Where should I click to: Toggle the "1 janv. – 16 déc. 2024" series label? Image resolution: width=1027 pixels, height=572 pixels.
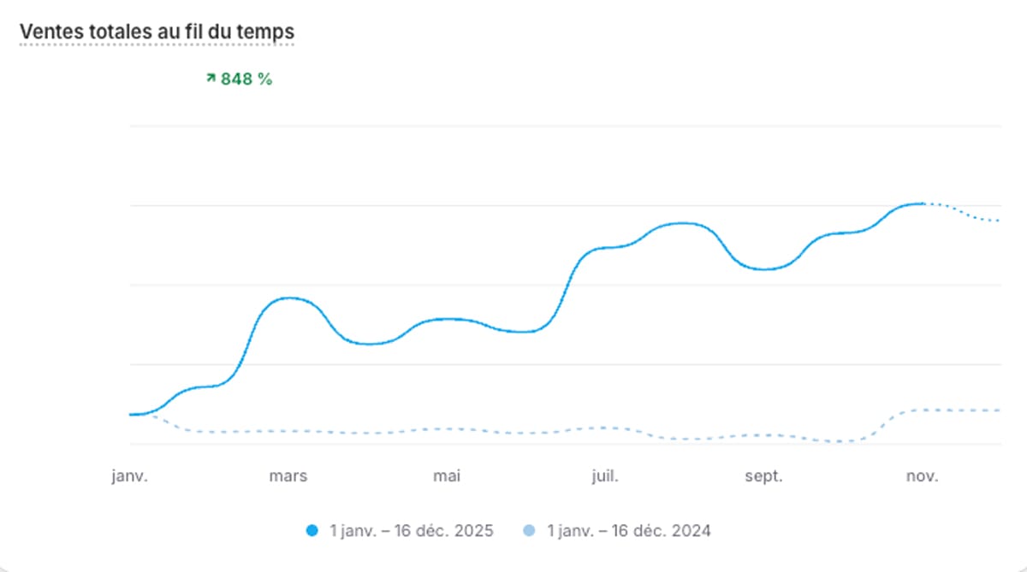pos(629,531)
